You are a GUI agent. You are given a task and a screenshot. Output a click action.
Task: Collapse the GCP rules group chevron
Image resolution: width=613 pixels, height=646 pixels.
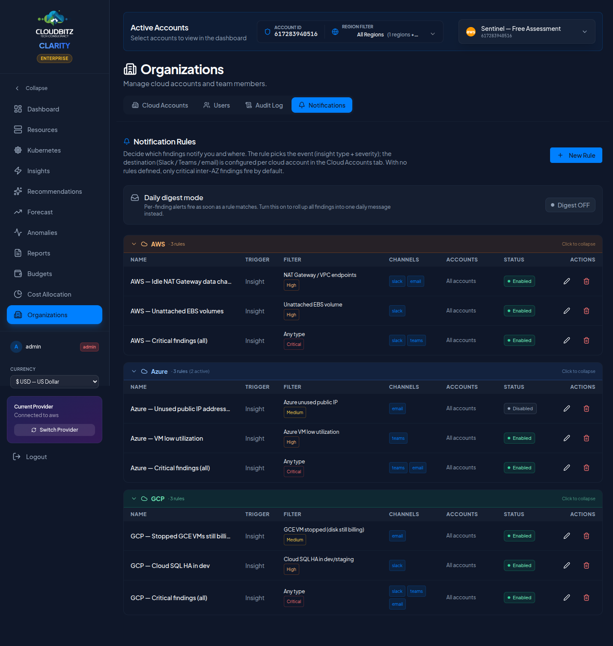click(134, 499)
